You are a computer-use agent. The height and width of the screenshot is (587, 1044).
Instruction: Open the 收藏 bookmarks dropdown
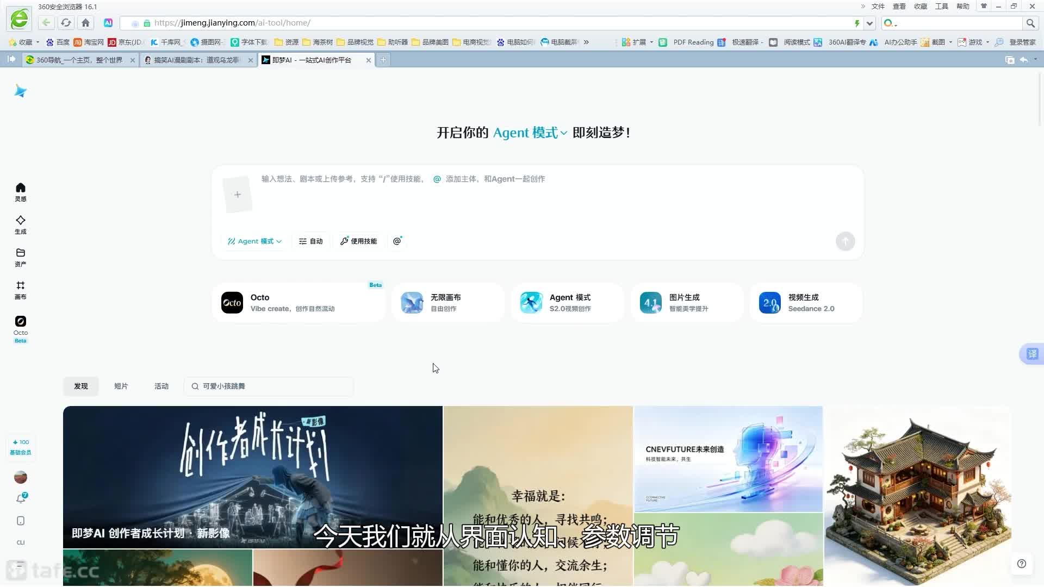pyautogui.click(x=24, y=42)
